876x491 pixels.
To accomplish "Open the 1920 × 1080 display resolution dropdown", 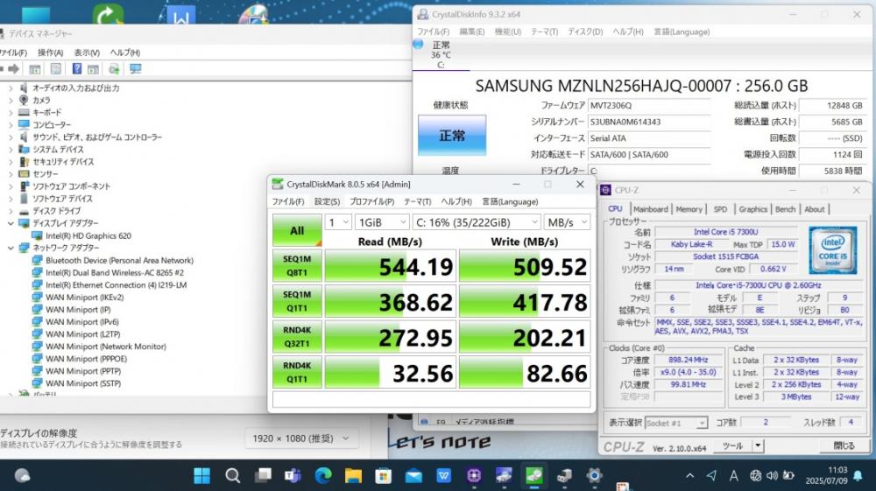I will [300, 438].
